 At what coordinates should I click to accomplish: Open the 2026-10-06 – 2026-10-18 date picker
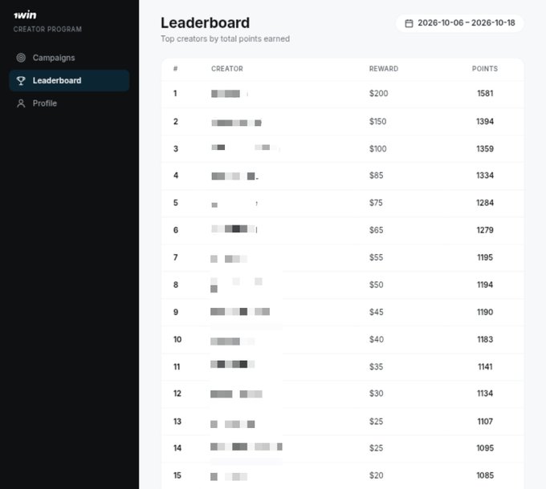pos(459,23)
